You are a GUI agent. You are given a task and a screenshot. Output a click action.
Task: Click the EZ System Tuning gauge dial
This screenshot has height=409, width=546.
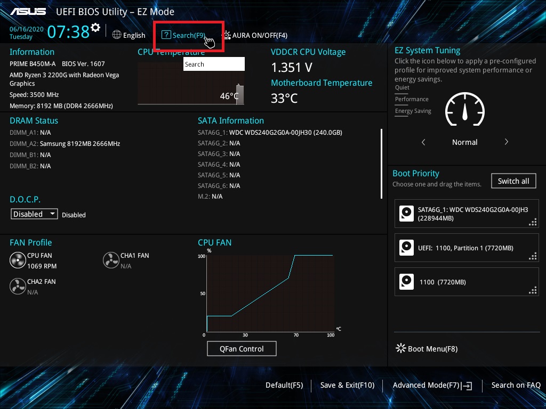point(465,109)
